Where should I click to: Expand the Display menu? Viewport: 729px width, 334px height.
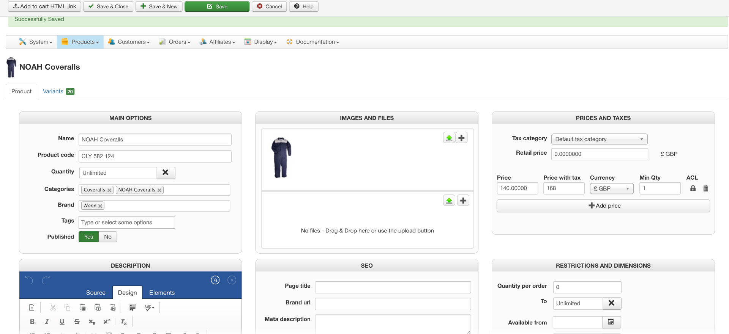click(260, 42)
